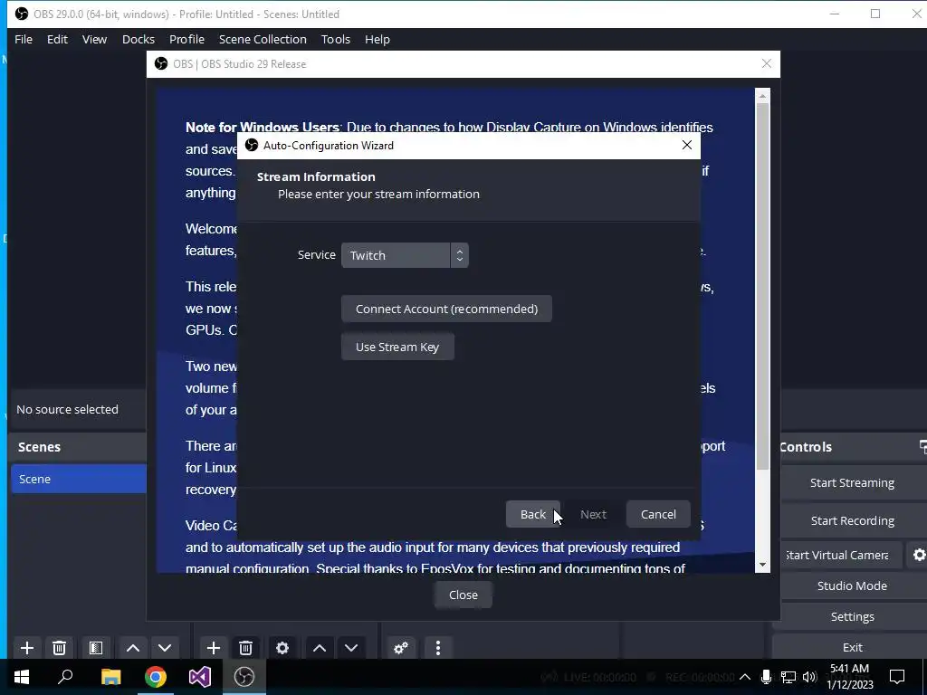
Task: Move scene down with arrow icon
Action: point(165,648)
